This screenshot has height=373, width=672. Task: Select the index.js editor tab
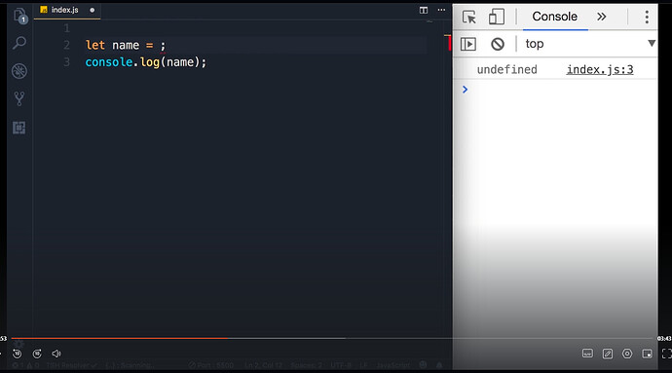(x=67, y=10)
